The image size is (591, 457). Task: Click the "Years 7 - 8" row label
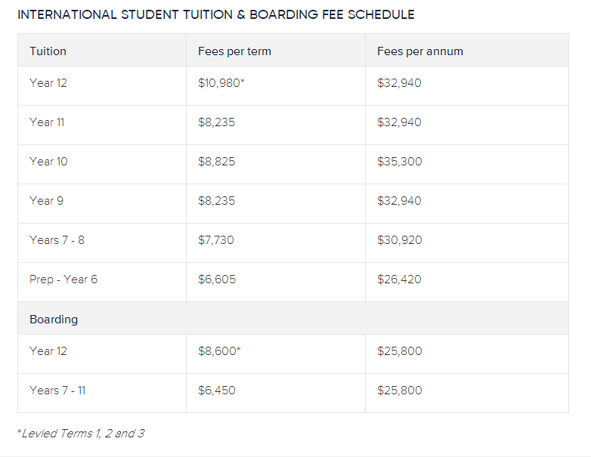pyautogui.click(x=57, y=240)
